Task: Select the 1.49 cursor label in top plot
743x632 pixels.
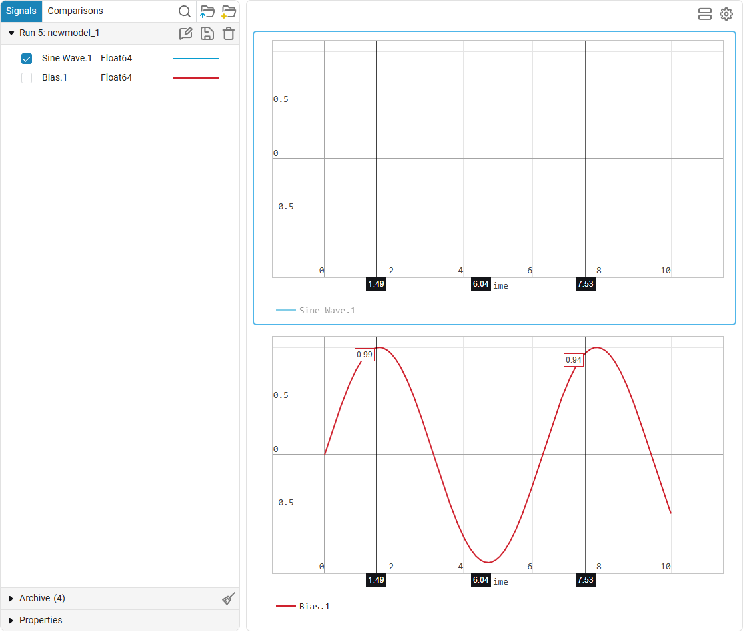Action: (x=376, y=284)
